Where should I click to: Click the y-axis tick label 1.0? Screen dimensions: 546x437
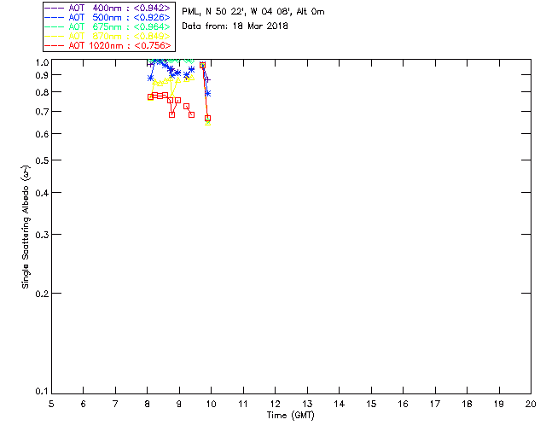(x=42, y=62)
